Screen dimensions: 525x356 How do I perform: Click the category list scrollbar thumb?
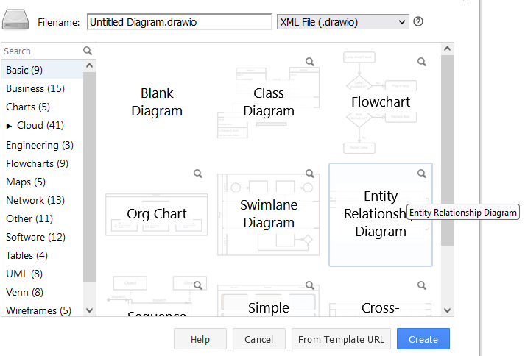point(89,177)
